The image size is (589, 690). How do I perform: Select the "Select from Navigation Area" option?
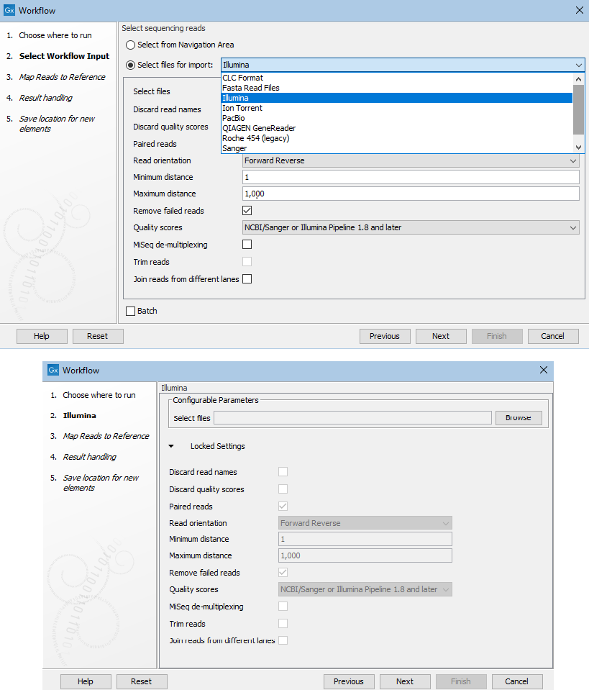click(x=130, y=45)
